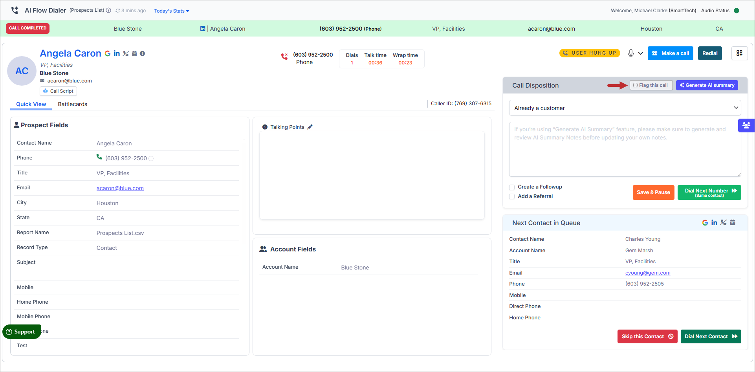Click the 'Charles Young' contact name value
Screen dimensions: 755x372
tap(643, 239)
